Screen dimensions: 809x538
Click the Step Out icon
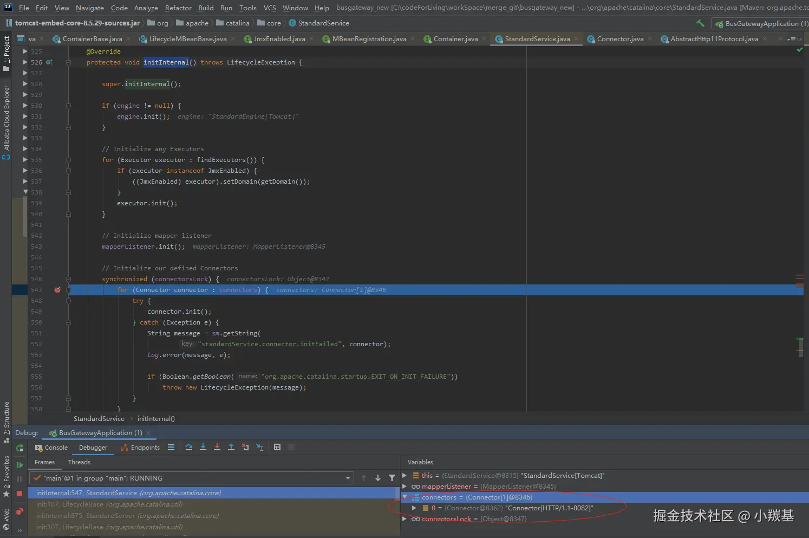pos(231,448)
